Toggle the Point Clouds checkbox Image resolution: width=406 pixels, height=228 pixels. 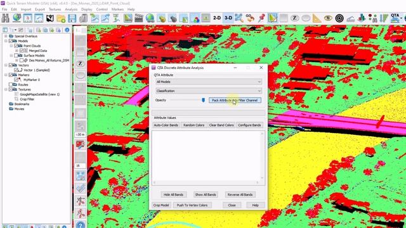point(16,46)
